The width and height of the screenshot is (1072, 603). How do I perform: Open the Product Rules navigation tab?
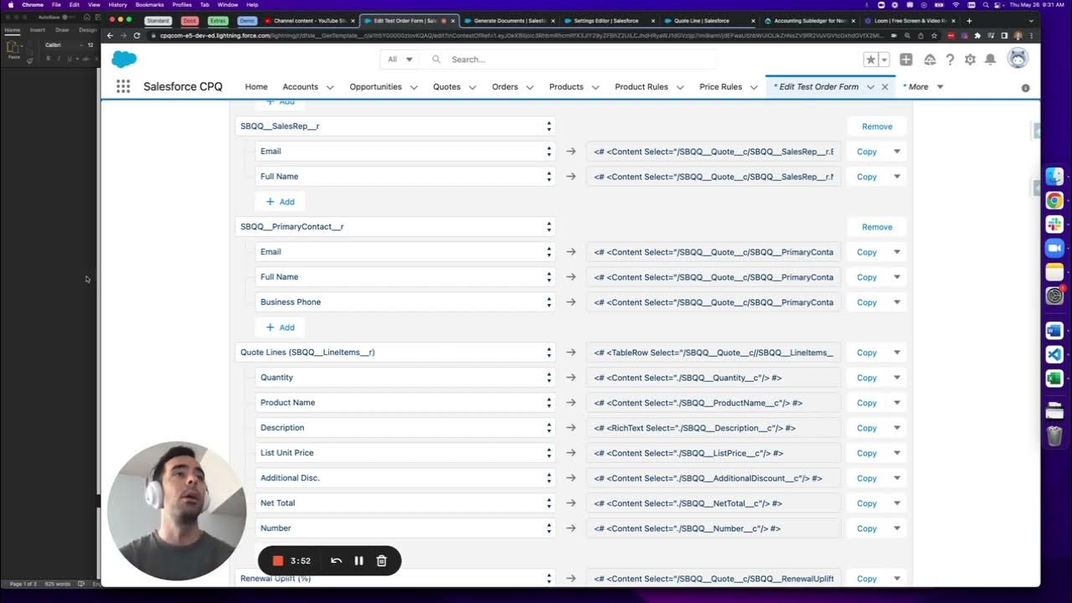click(642, 87)
